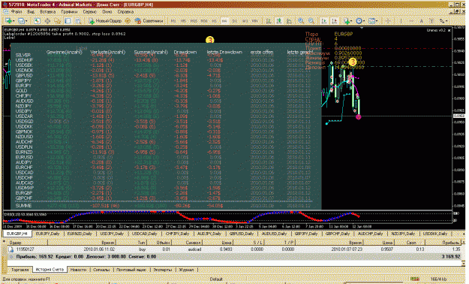Viewport: 469px width, 284px height.
Task: Select the H4 timeframe button
Action: (x=224, y=21)
